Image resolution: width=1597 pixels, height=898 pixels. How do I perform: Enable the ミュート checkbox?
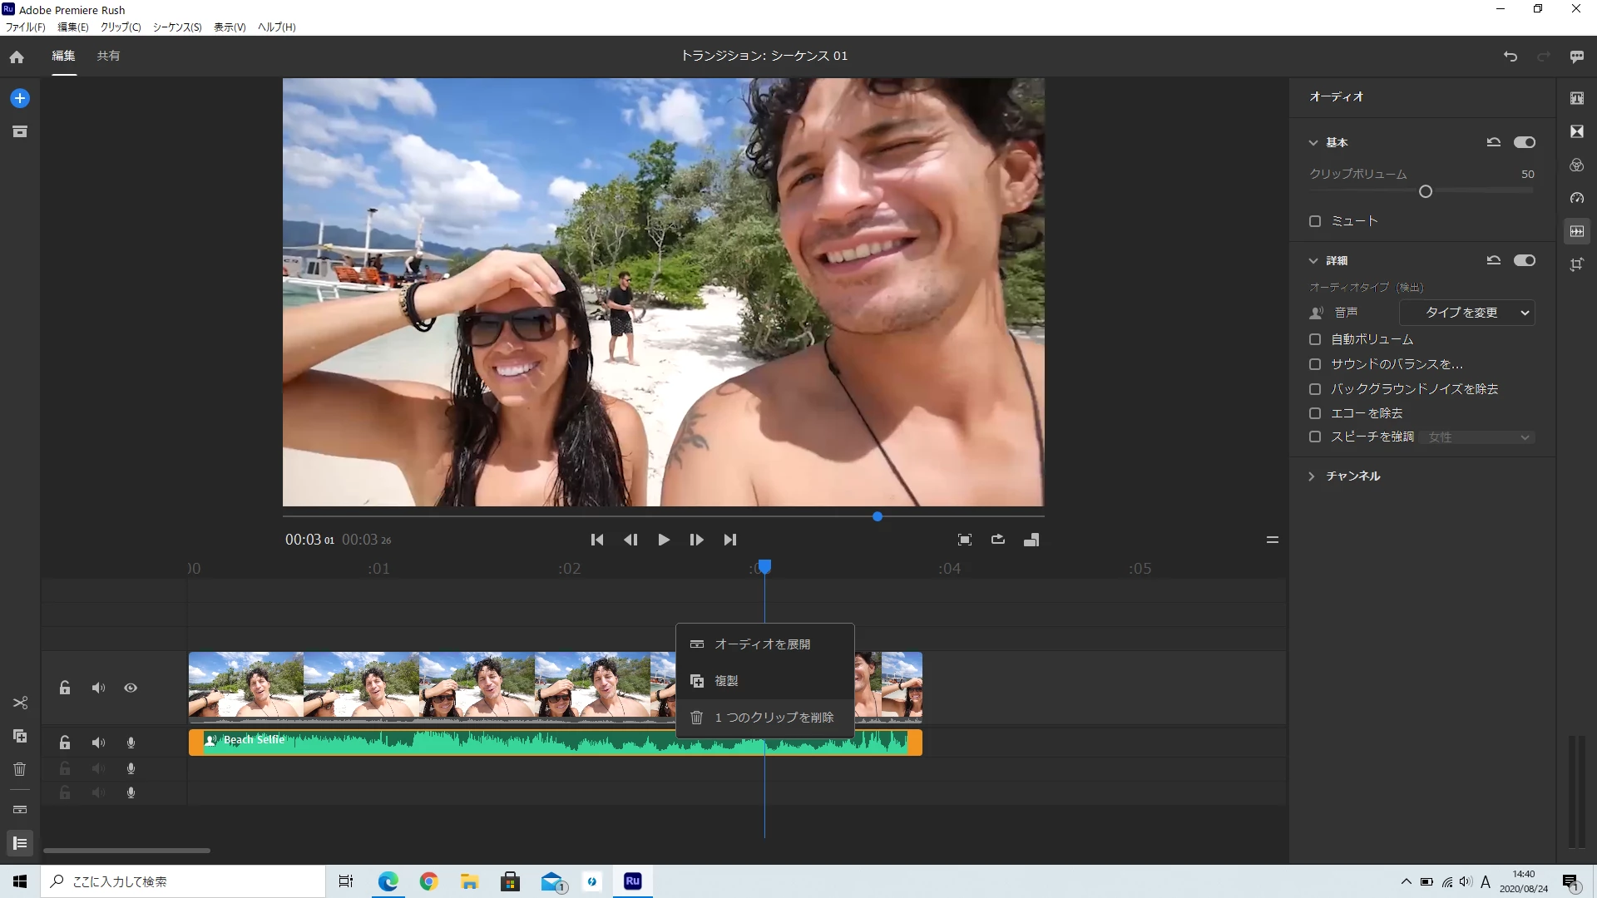pyautogui.click(x=1315, y=221)
